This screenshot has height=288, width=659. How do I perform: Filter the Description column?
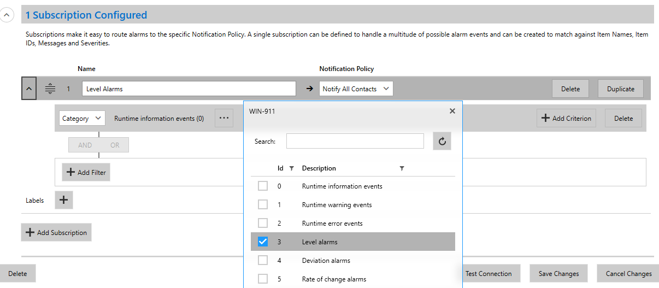(402, 168)
